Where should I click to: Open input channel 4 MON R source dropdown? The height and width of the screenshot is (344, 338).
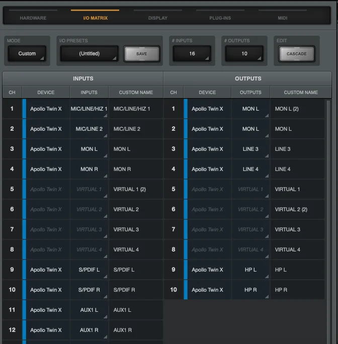pos(89,169)
